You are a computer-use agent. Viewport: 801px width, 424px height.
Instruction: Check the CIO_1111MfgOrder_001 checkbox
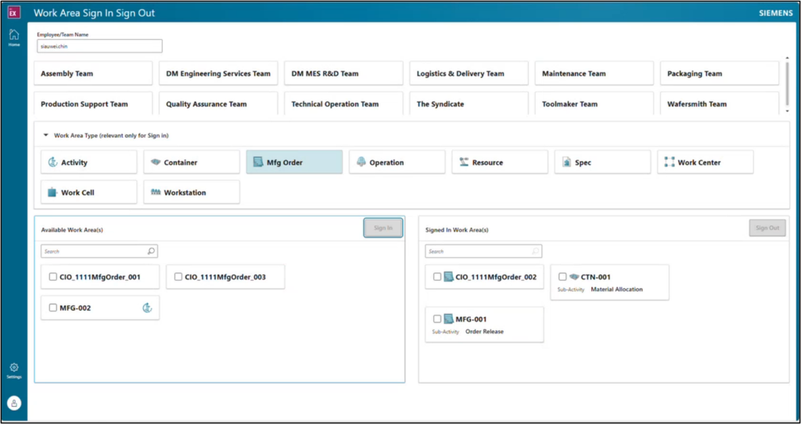(52, 277)
